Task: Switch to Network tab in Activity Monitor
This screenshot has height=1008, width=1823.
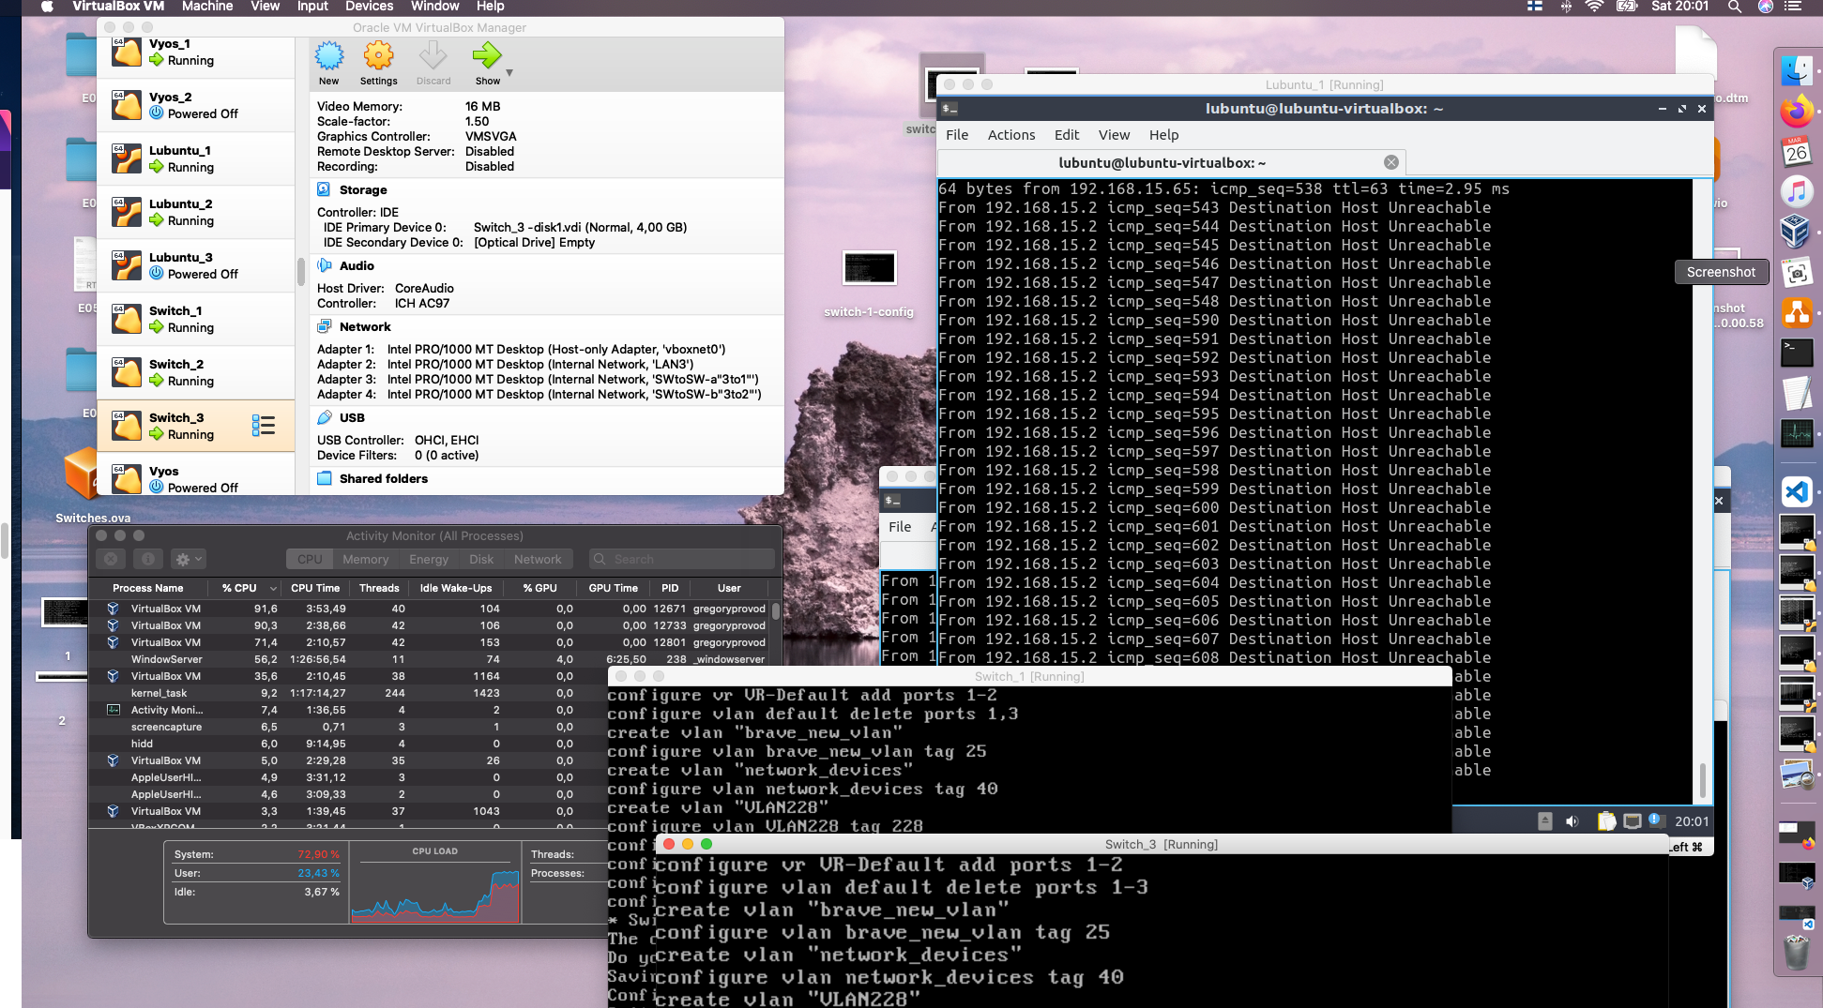Action: [x=538, y=559]
